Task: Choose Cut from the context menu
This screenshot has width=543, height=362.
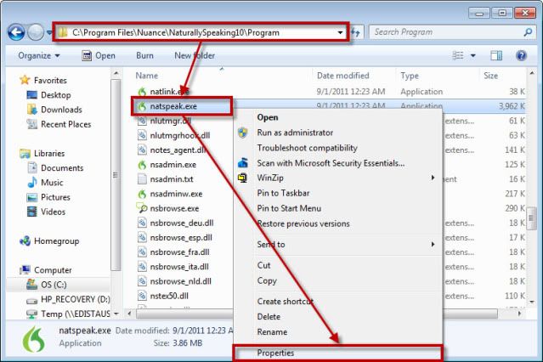Action: coord(263,265)
